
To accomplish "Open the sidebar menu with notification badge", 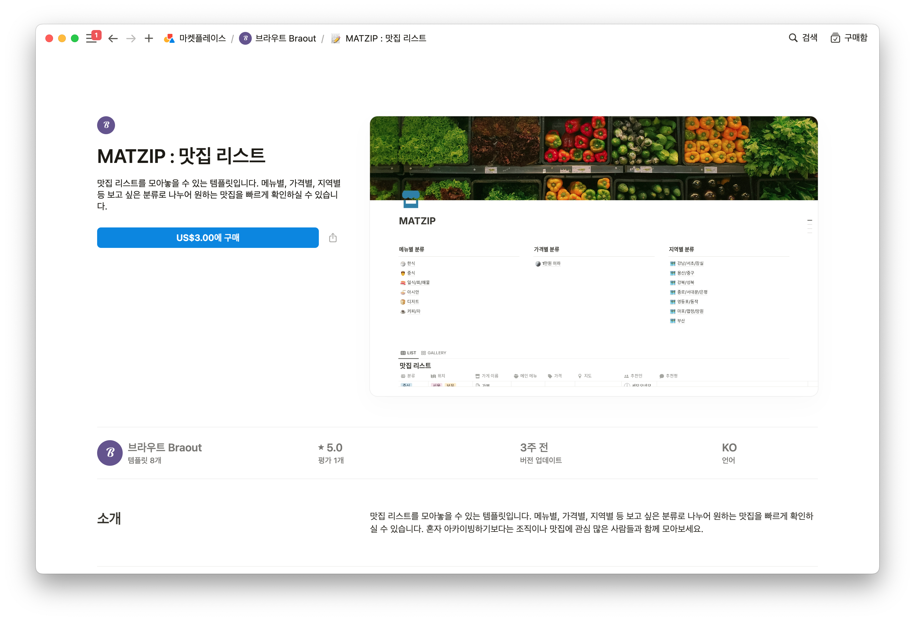I will (x=93, y=38).
